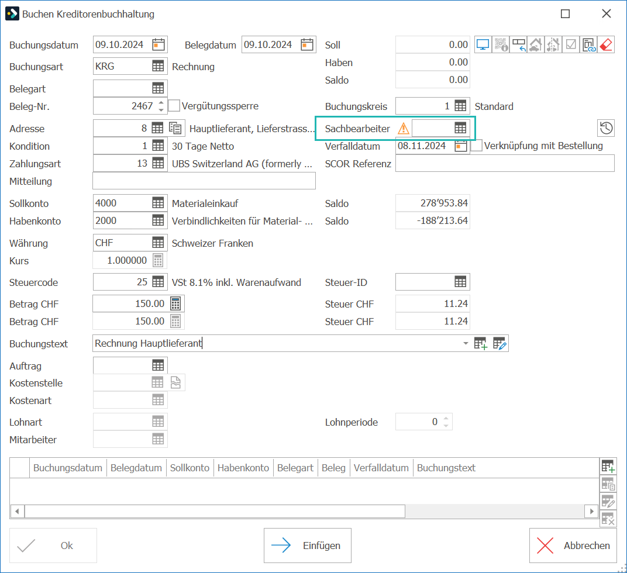Edit Buchungstext templates with pencil icon
The width and height of the screenshot is (627, 573).
click(x=499, y=343)
